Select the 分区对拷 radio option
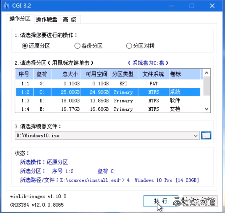225x213 pixels. pos(140,46)
